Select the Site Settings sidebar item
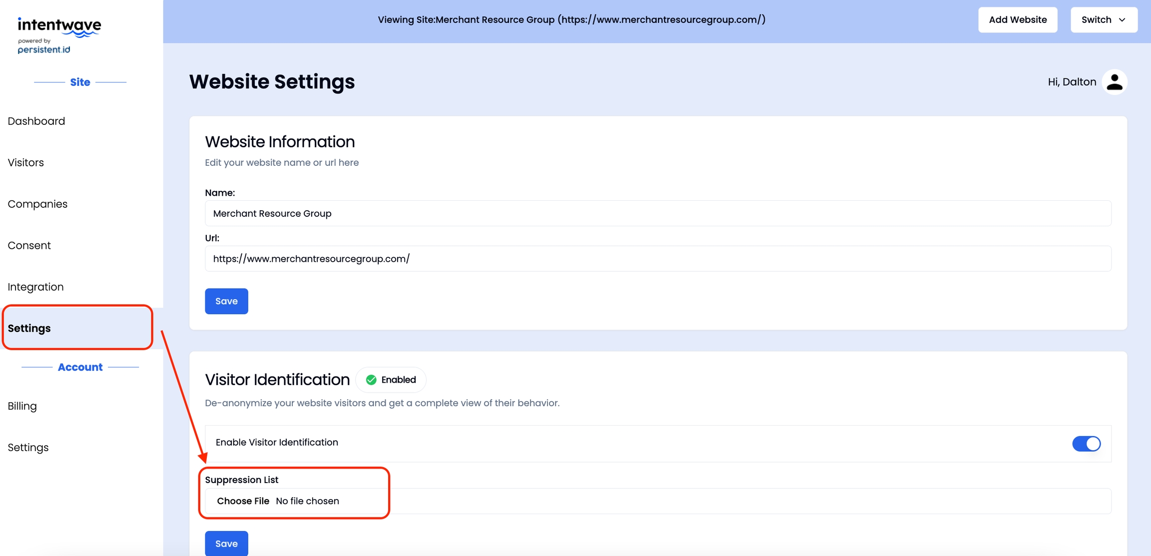Screen dimensions: 1151x556 click(x=29, y=328)
